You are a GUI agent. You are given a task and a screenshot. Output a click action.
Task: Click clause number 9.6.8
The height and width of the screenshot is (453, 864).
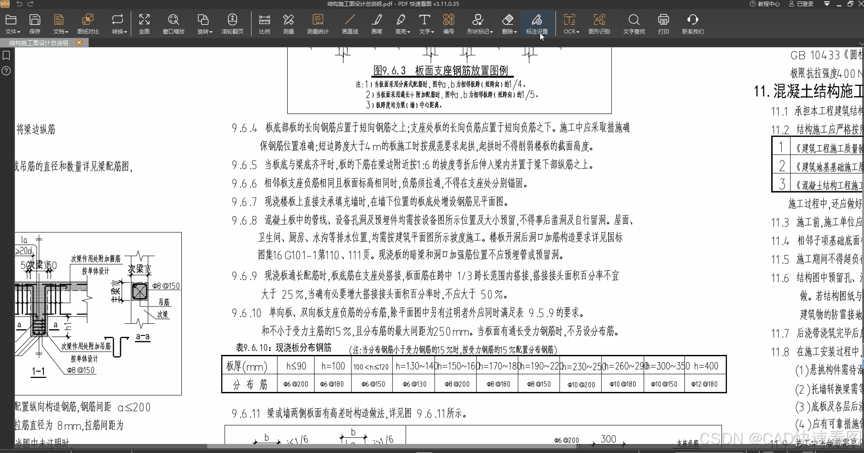(244, 221)
